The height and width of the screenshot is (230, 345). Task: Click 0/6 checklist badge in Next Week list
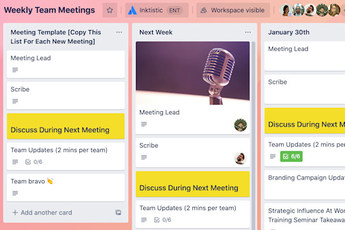pos(163,220)
